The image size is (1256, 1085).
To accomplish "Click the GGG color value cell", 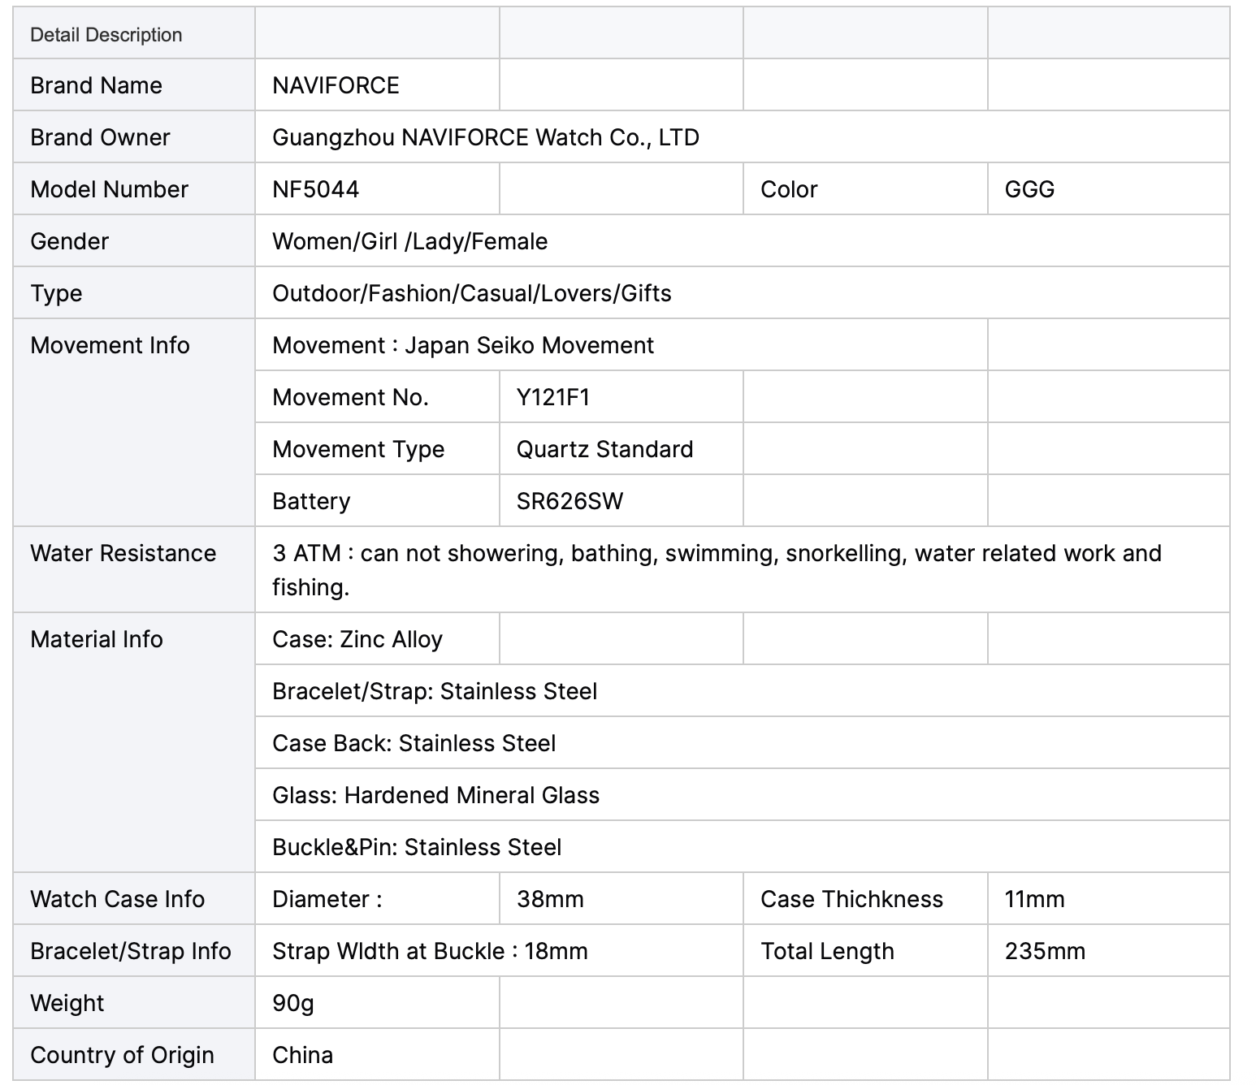I will pyautogui.click(x=1108, y=188).
